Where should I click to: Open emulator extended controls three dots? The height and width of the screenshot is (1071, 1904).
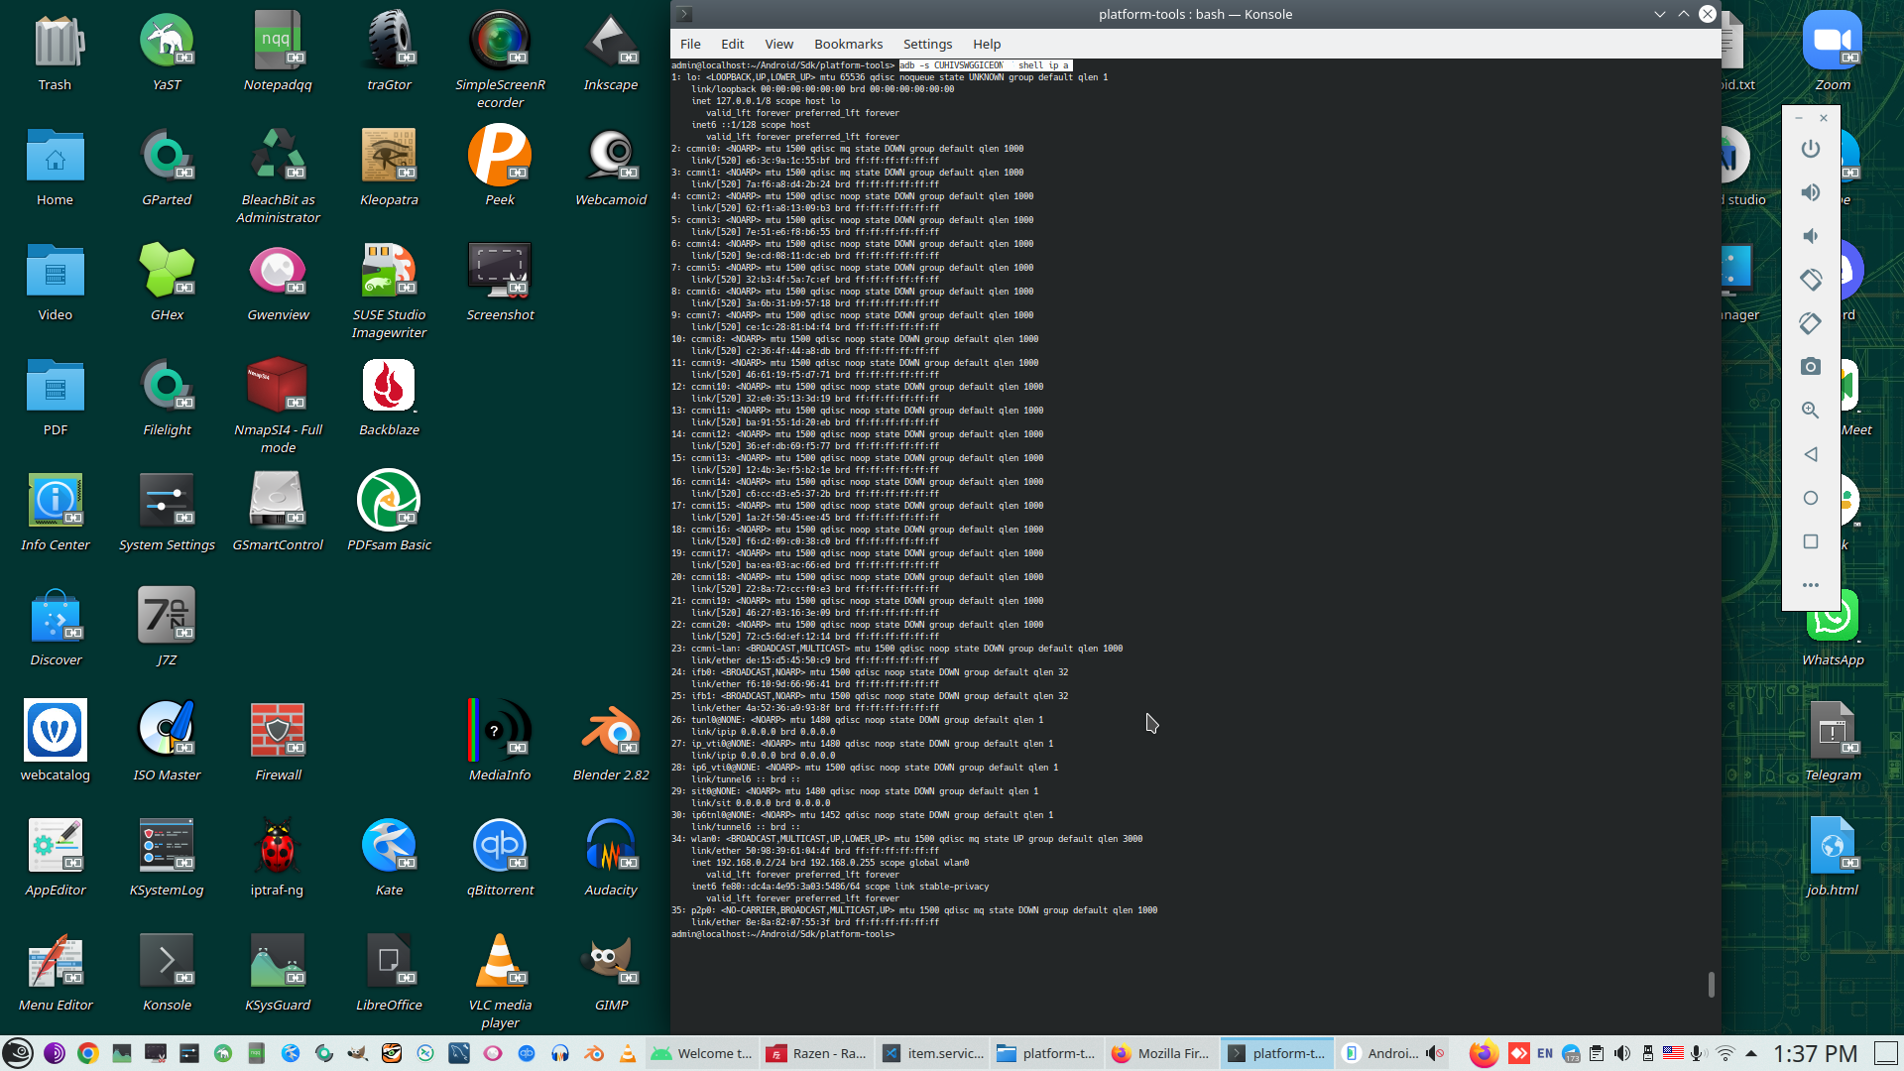click(x=1810, y=585)
